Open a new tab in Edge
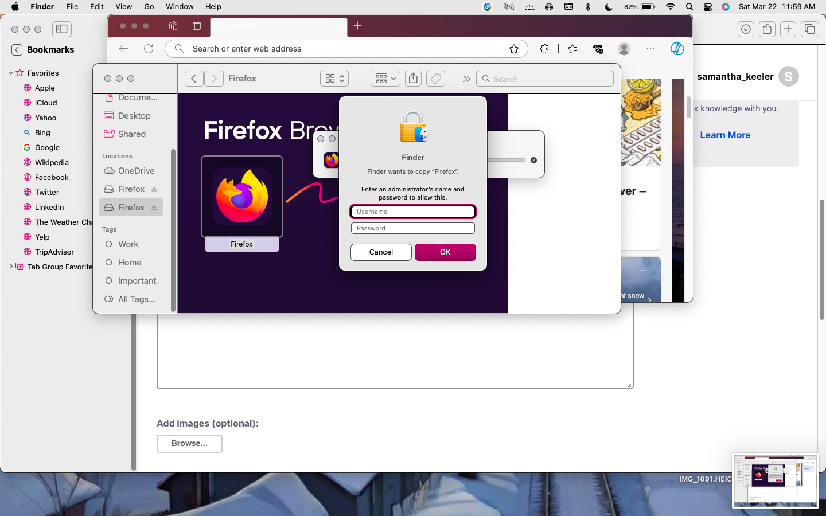The width and height of the screenshot is (826, 516). 358,26
